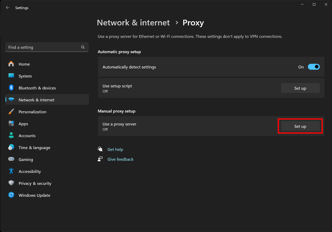Click the Find a setting search box

click(x=43, y=47)
